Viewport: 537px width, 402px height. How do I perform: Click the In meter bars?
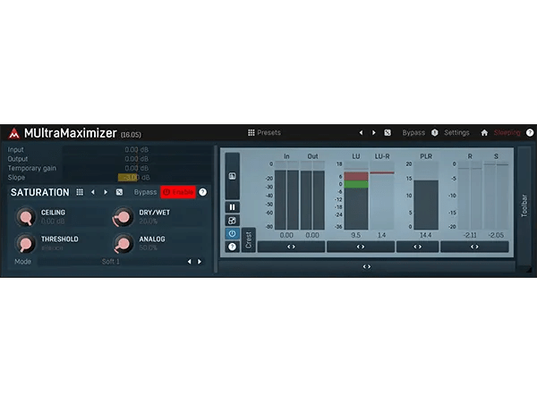coord(286,196)
